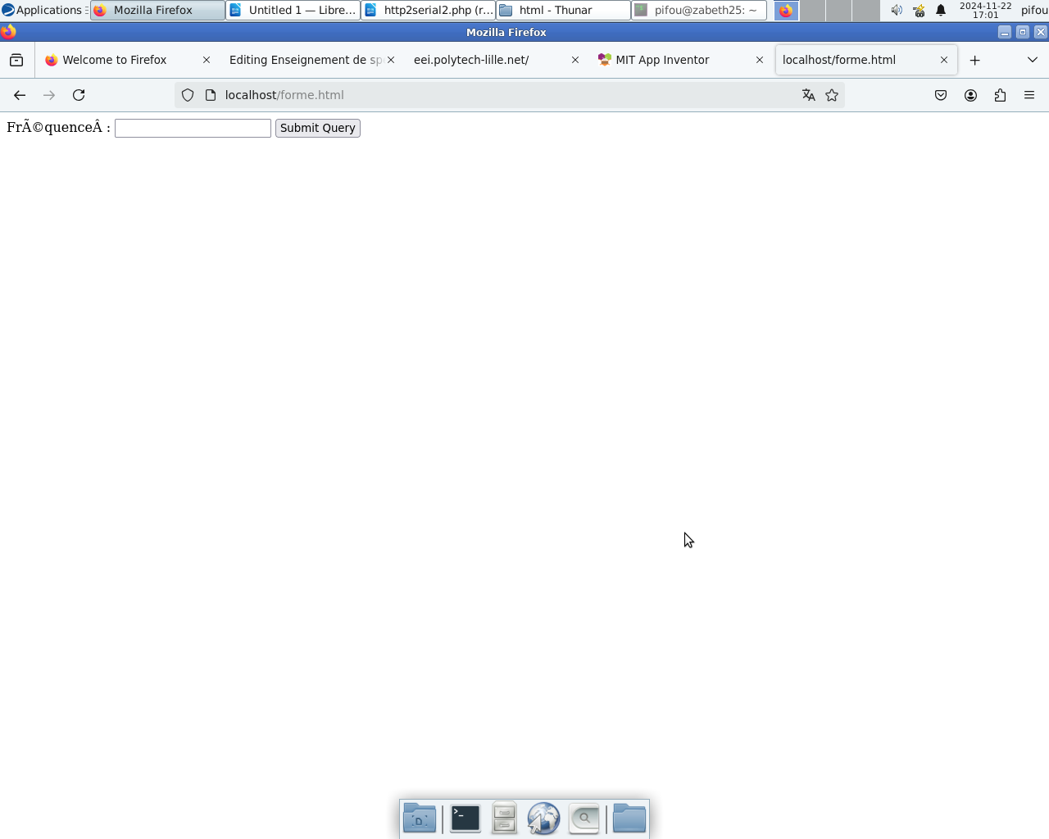This screenshot has width=1049, height=839.
Task: Minimize the Firefox window
Action: (x=1004, y=32)
